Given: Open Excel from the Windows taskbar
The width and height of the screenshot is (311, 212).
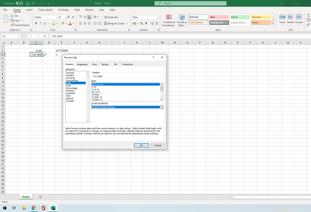Looking at the screenshot, I should [53, 208].
